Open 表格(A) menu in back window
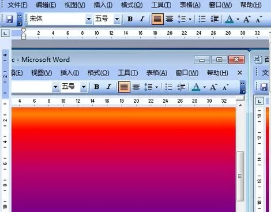Viewport: 271px width, 212px height. pyautogui.click(x=190, y=5)
